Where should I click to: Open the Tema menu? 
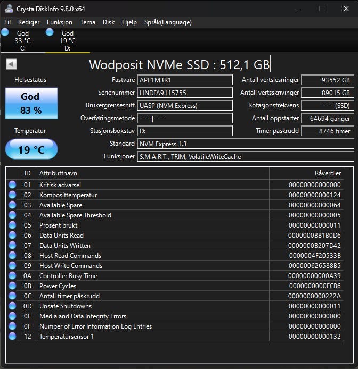[87, 22]
